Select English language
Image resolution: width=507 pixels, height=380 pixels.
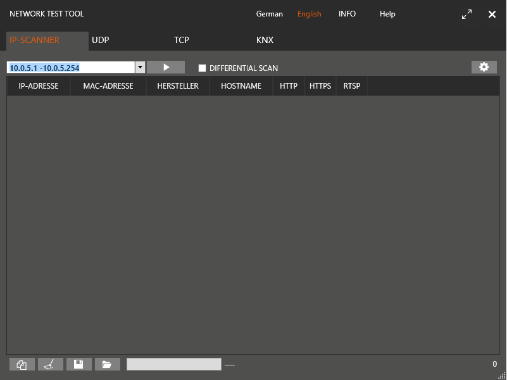(x=310, y=14)
